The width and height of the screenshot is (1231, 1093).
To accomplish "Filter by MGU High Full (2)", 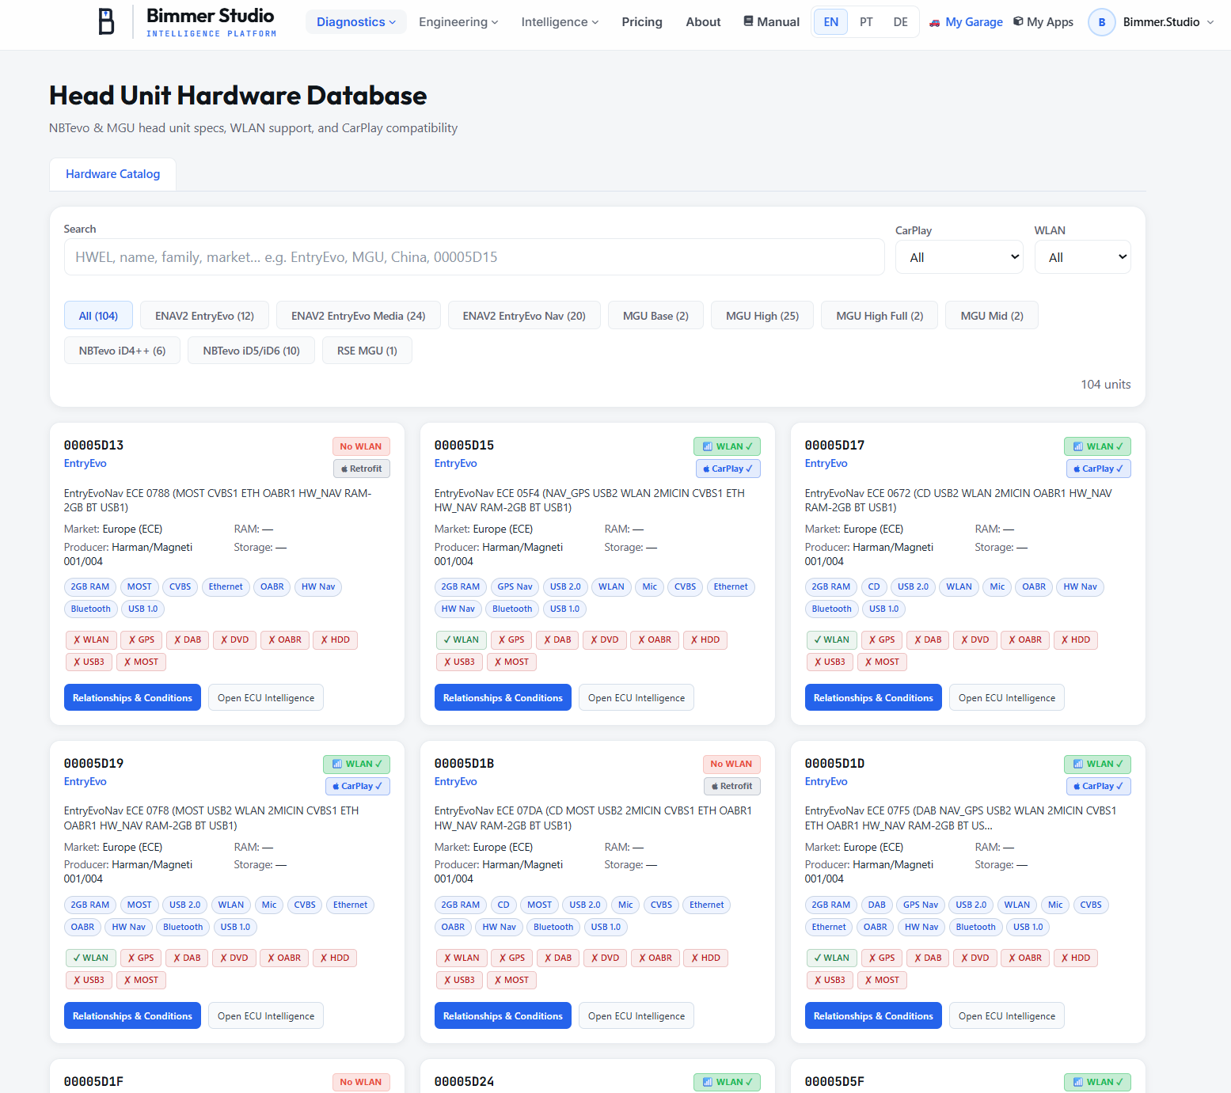I will [x=880, y=316].
